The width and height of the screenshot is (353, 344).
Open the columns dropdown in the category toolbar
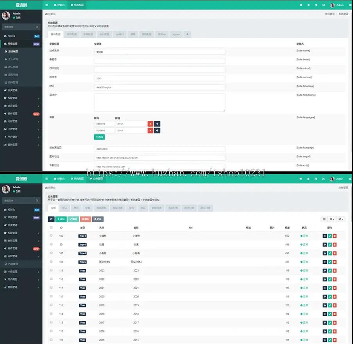pyautogui.click(x=331, y=219)
